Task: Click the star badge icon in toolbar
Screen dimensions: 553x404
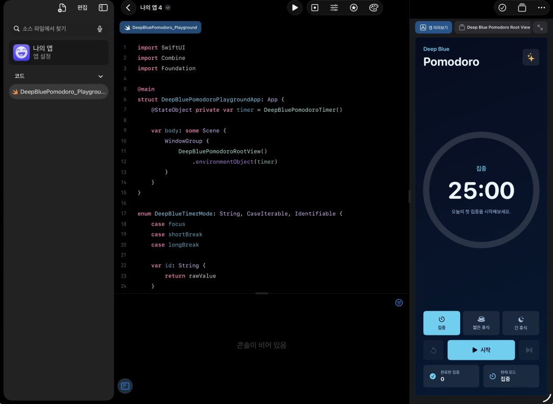Action: click(354, 8)
